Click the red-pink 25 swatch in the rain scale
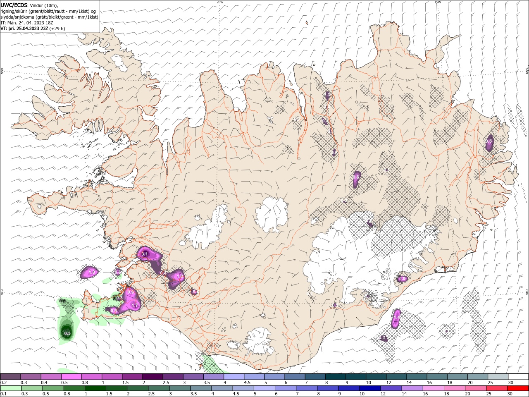The image size is (529, 397). [497, 388]
